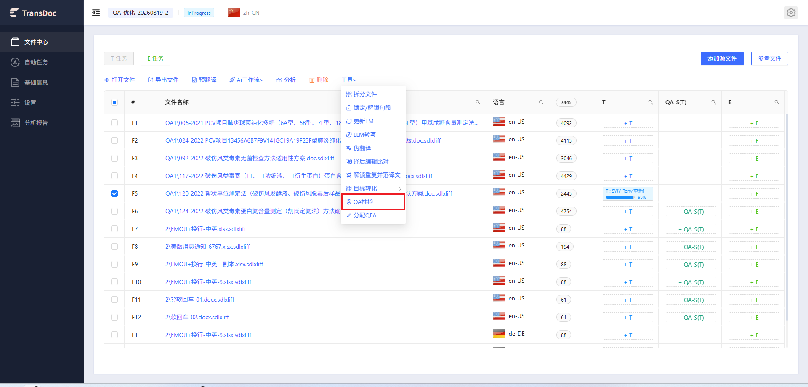Open settings via the gear icon
Screen dimensions: 808x387
791,13
